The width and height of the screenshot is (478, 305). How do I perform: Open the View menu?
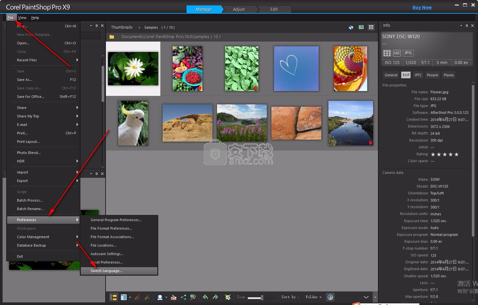[x=22, y=18]
